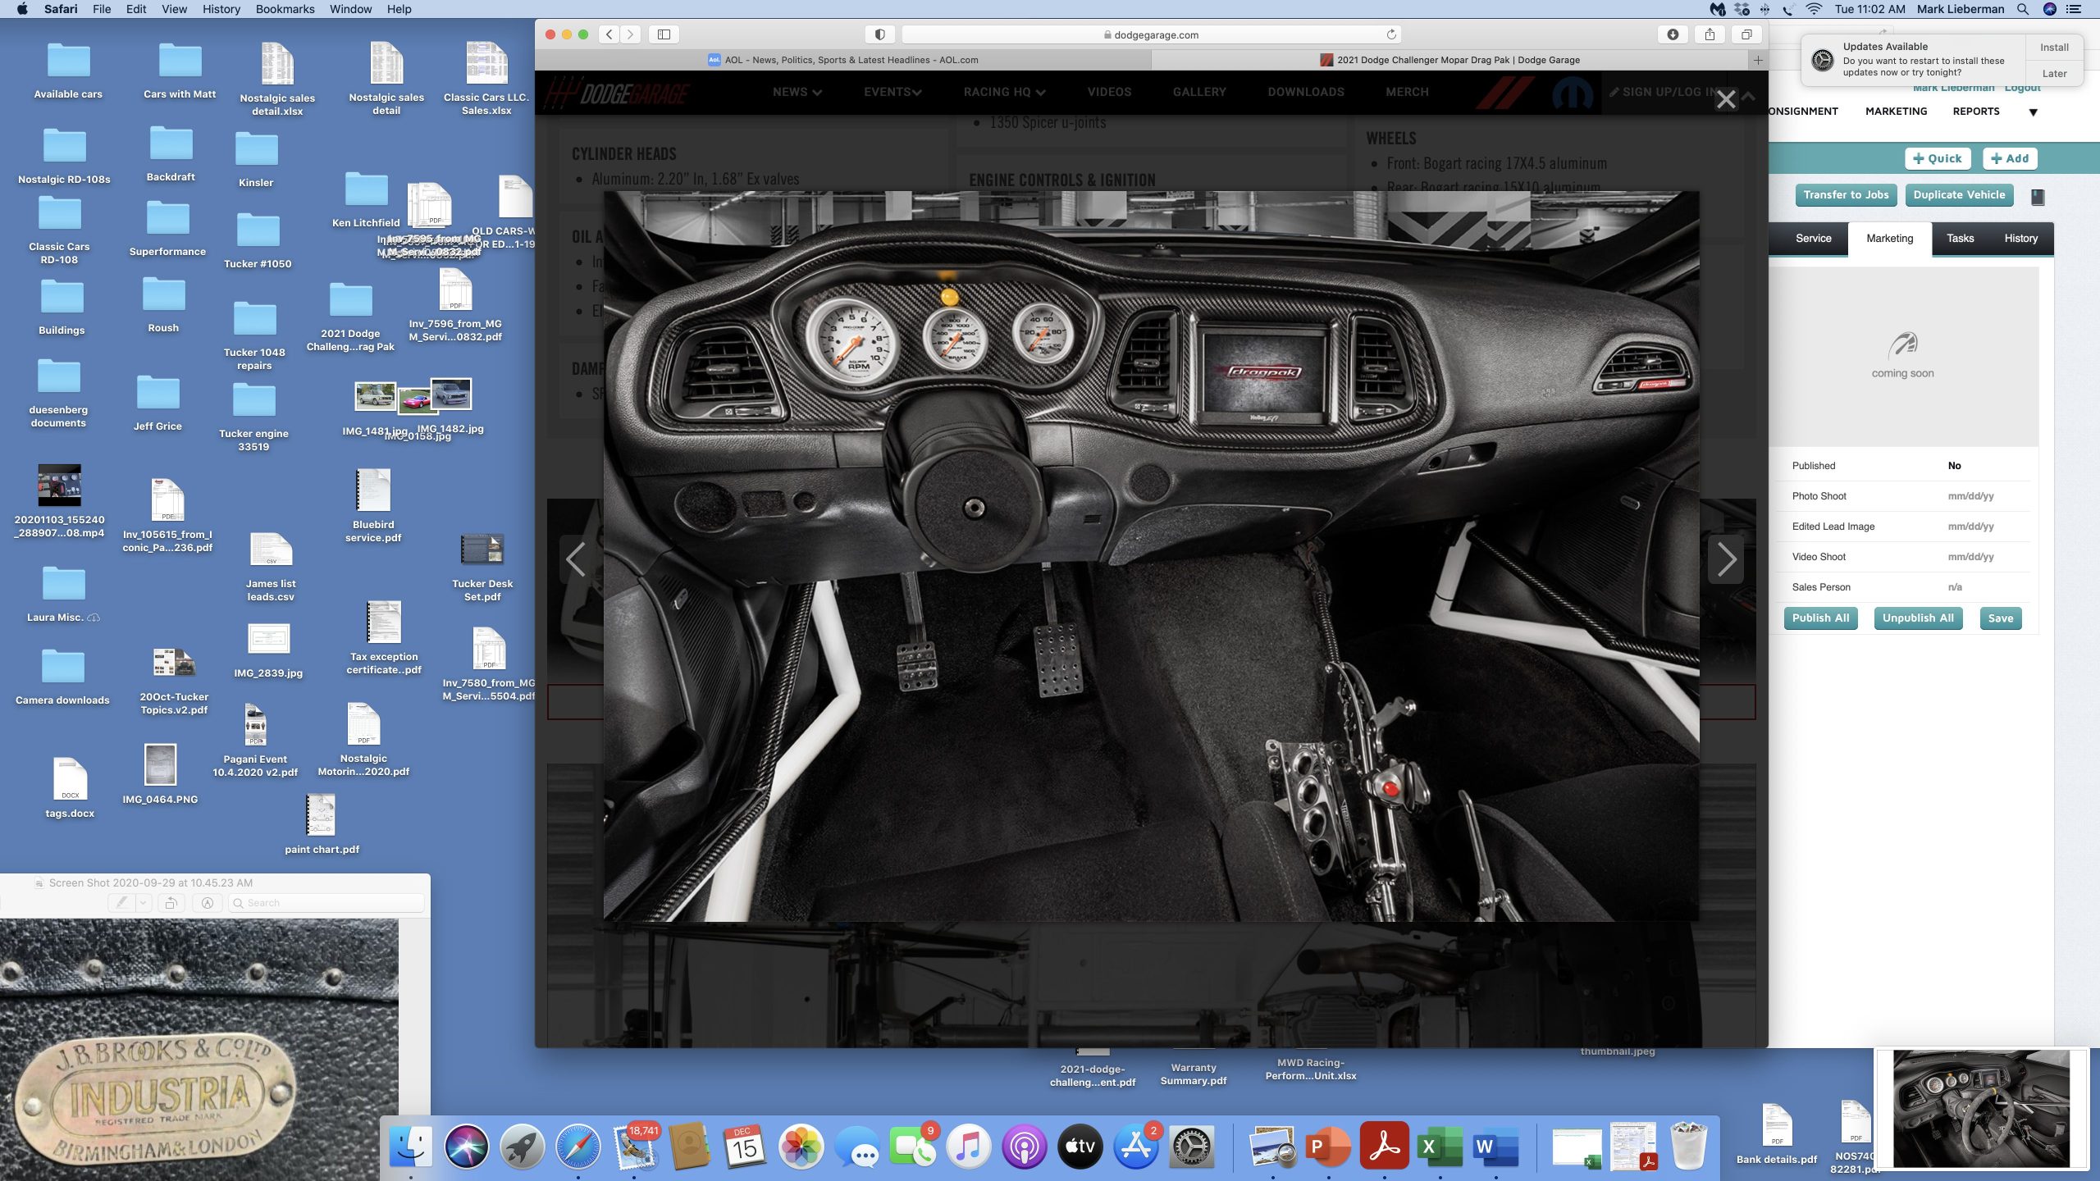Click Video Shoot date field

click(1970, 557)
